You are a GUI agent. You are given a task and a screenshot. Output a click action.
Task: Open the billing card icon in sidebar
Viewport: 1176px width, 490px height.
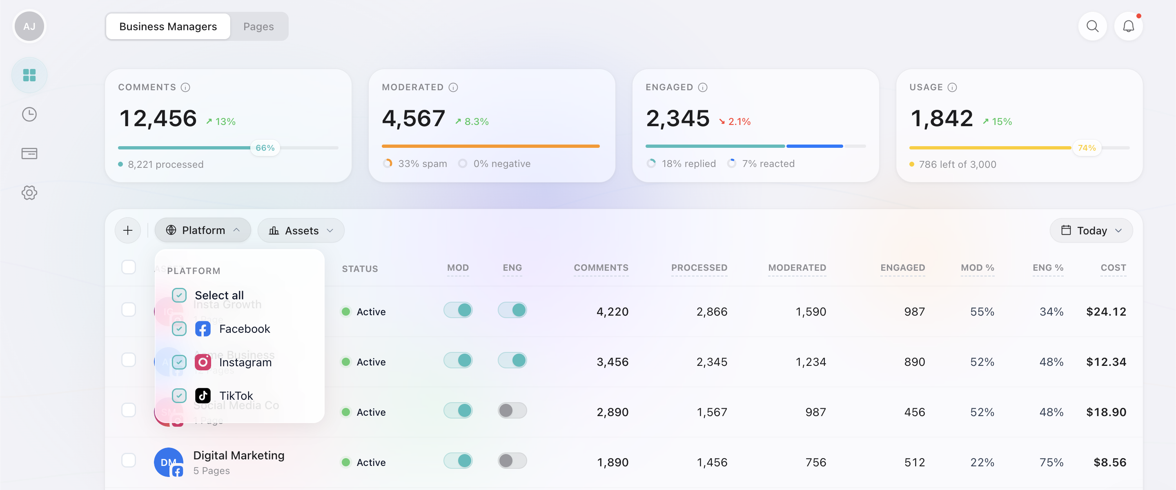tap(29, 154)
